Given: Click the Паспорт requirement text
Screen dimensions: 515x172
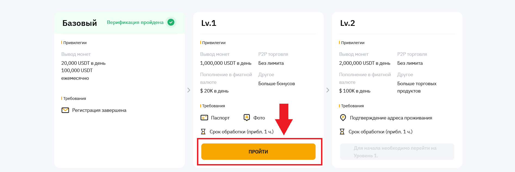Looking at the screenshot, I should tap(220, 118).
